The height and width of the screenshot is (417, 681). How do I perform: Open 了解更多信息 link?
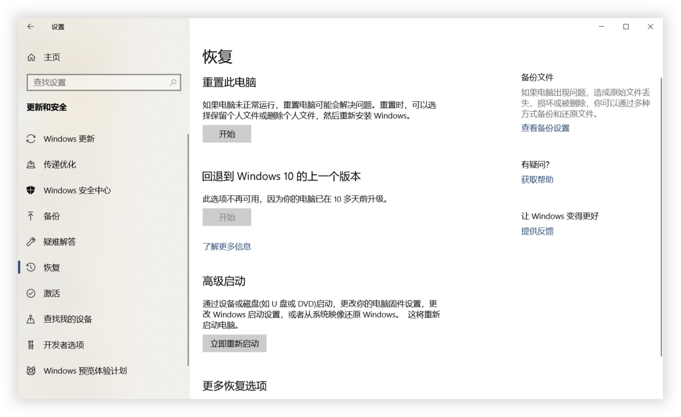tap(227, 246)
